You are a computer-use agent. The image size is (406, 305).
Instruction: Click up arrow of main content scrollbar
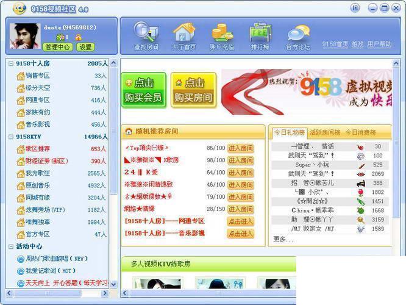396,63
